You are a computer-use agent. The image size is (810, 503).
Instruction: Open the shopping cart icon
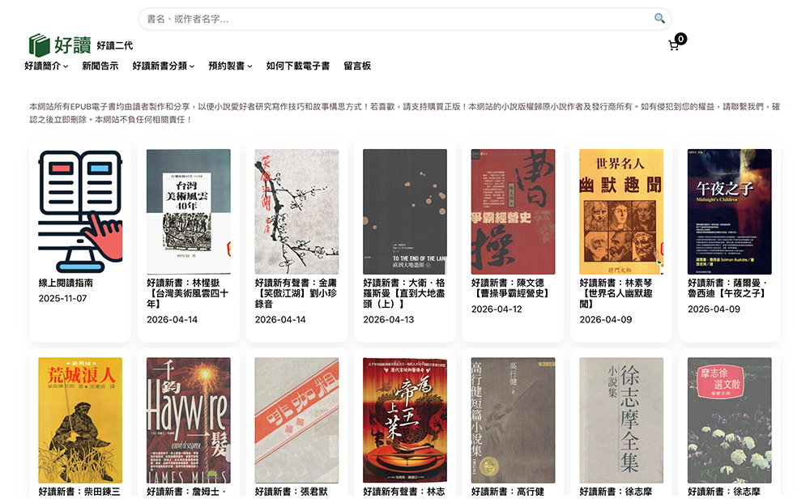(x=674, y=45)
